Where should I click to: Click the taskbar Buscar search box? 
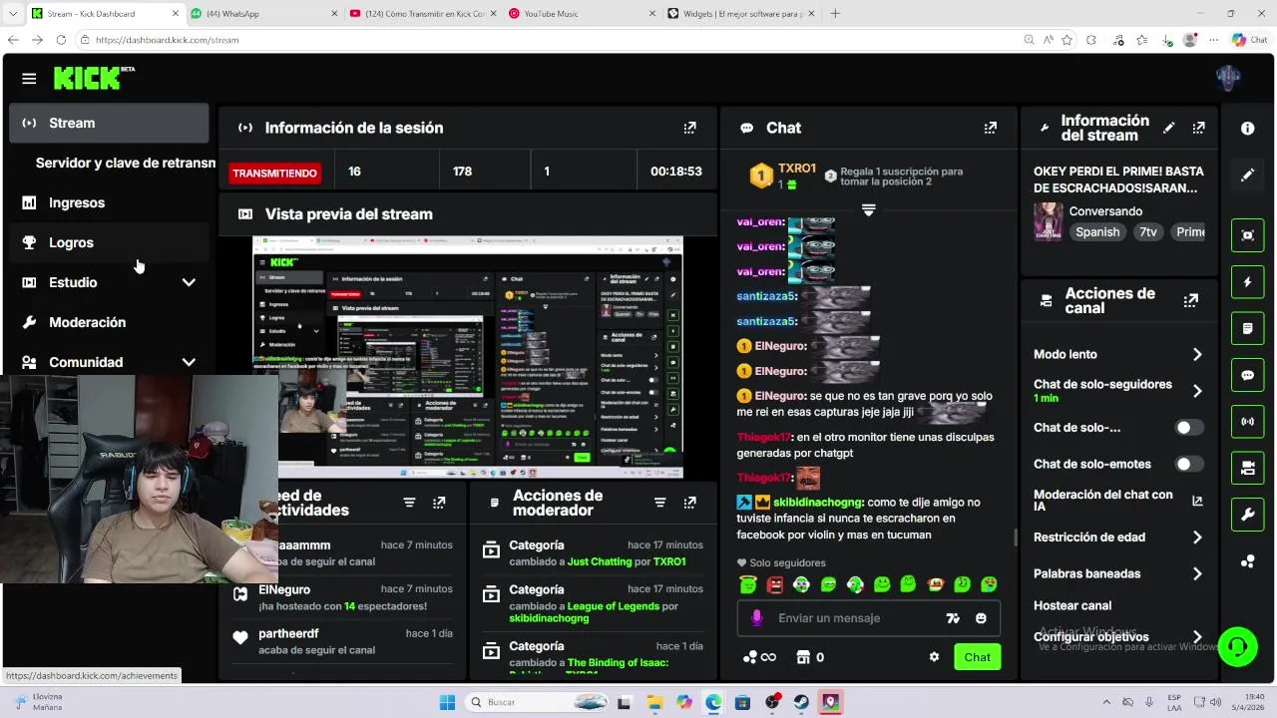point(537,702)
